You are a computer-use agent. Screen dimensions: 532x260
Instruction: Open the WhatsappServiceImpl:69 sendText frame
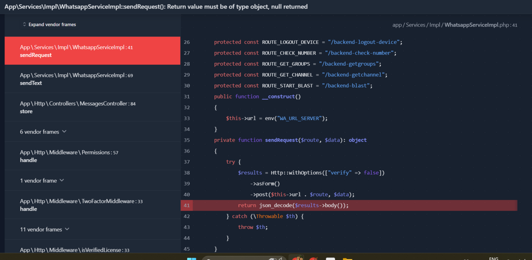point(93,79)
